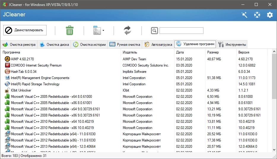
Task: Click the 48,67 МБ size cell
Action: coord(214,59)
